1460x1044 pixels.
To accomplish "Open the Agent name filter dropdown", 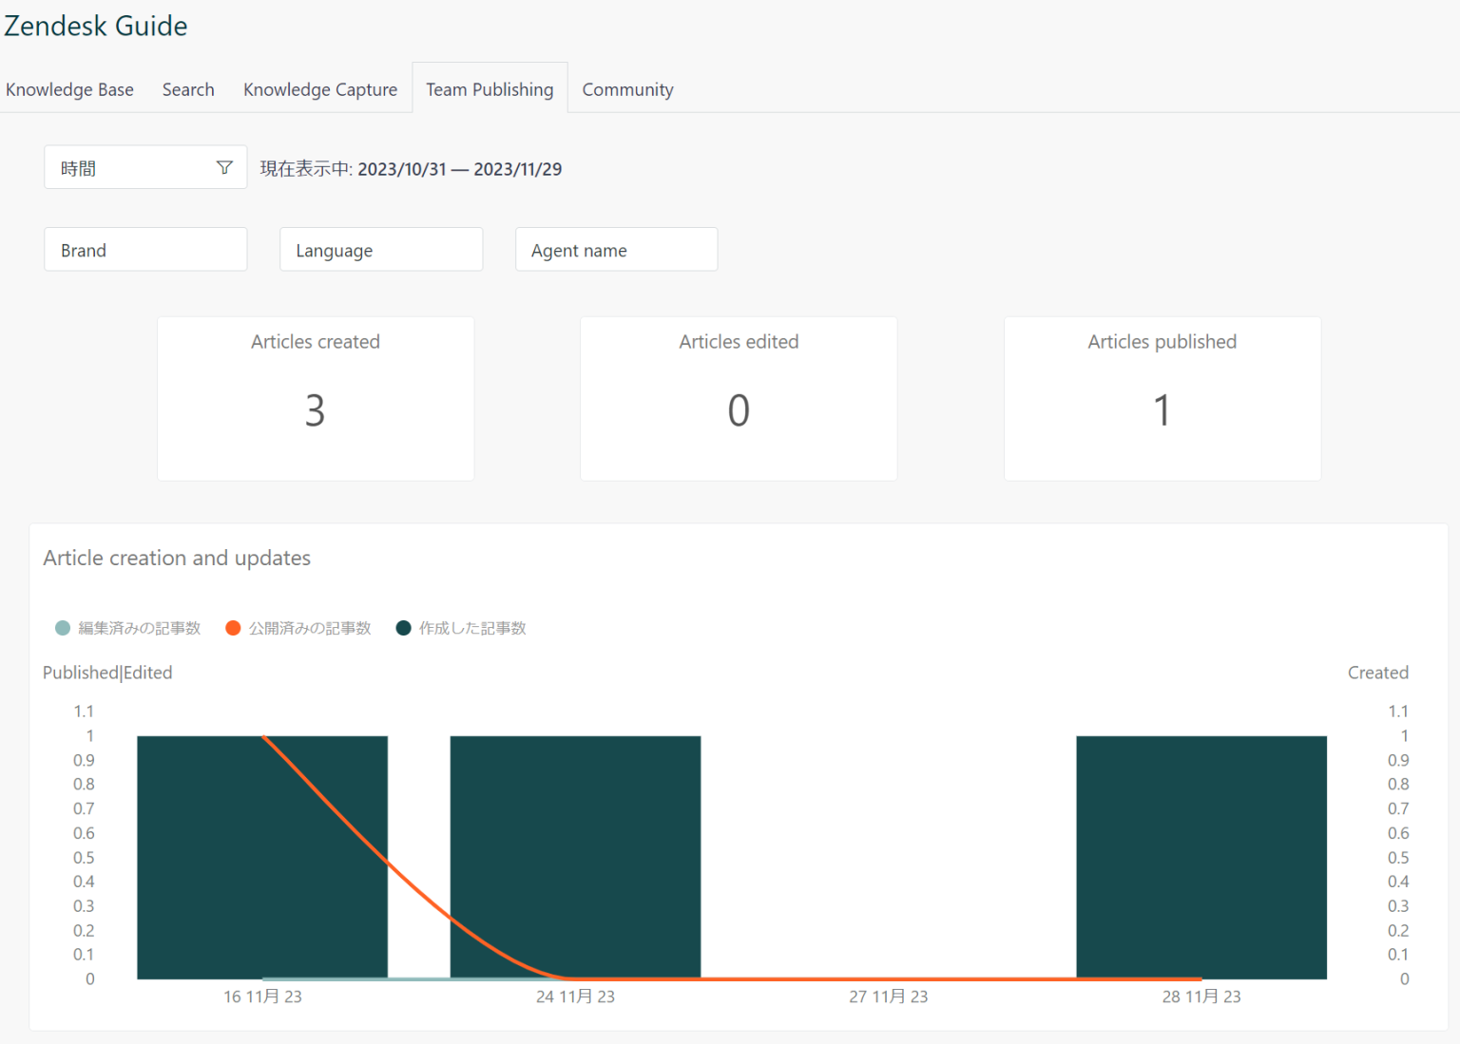I will click(x=616, y=249).
